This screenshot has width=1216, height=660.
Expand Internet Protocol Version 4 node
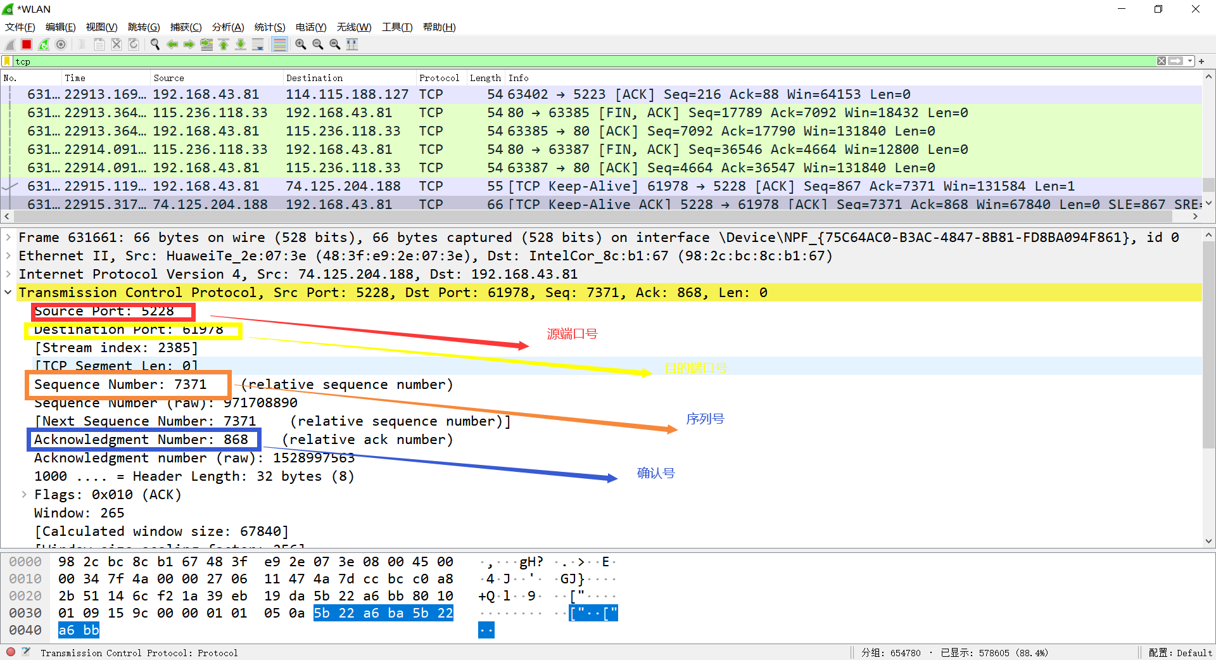[x=8, y=274]
